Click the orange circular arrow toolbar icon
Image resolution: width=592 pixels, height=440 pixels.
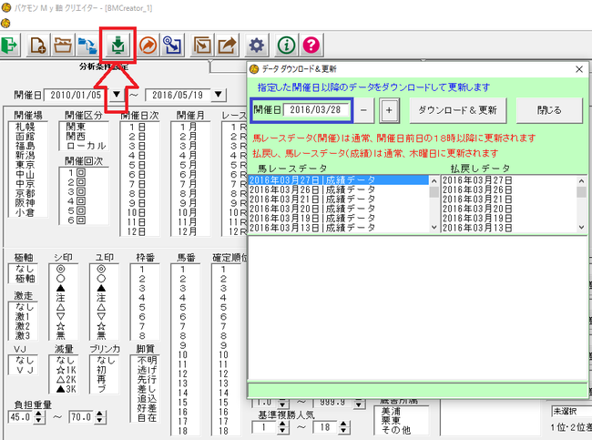148,46
